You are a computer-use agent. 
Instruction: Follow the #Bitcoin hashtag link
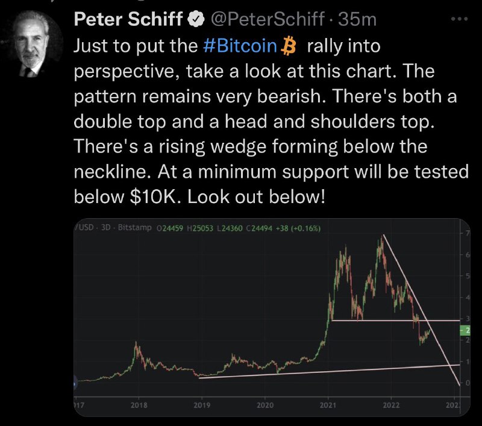[240, 46]
